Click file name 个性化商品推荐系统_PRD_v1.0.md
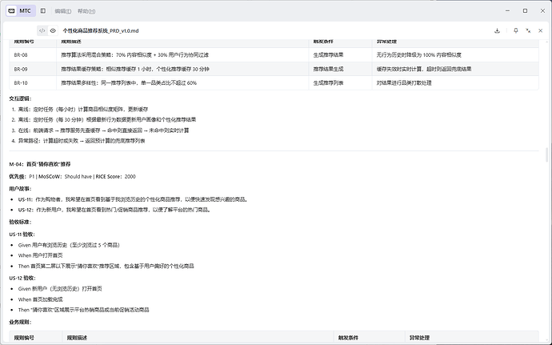This screenshot has width=552, height=345. tap(101, 30)
